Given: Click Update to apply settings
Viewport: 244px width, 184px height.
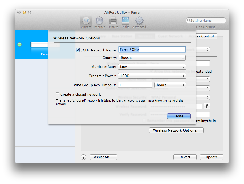Looking at the screenshot, I should pyautogui.click(x=212, y=157).
